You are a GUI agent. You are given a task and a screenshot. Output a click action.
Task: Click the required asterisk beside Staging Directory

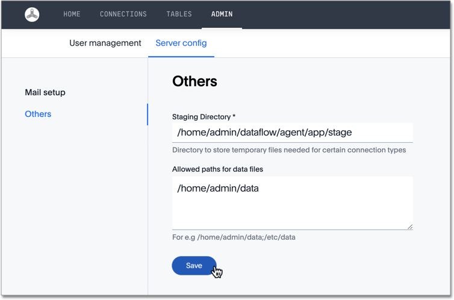coord(234,116)
